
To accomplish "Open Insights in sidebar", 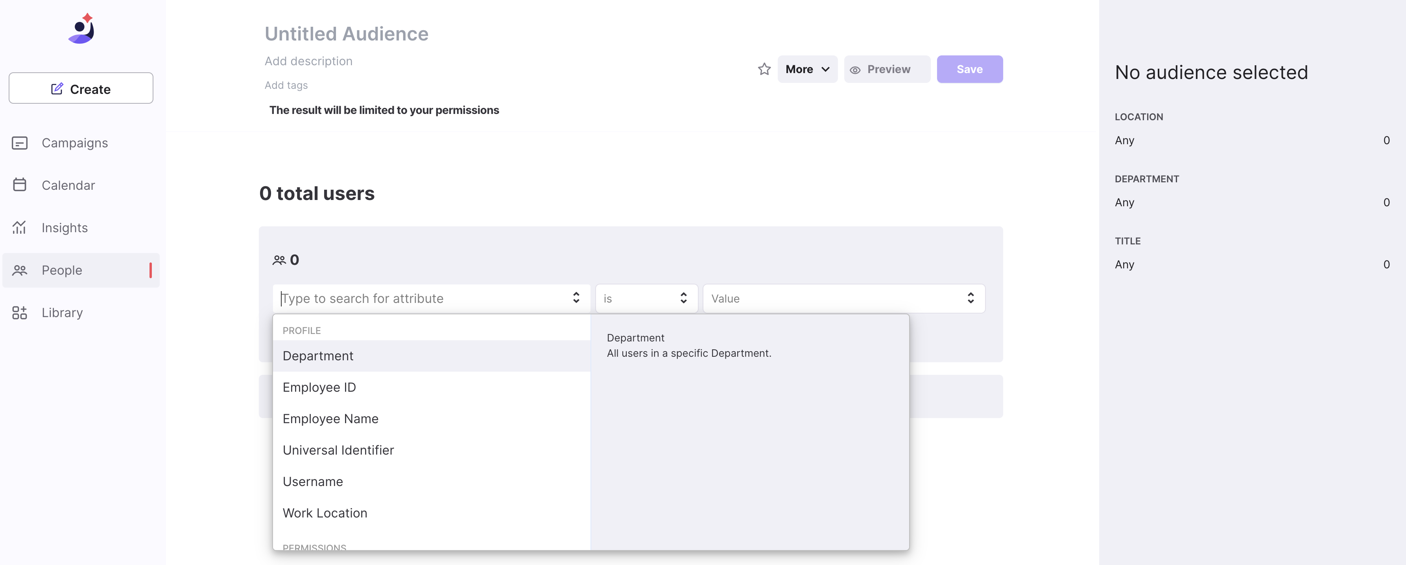I will pos(81,227).
